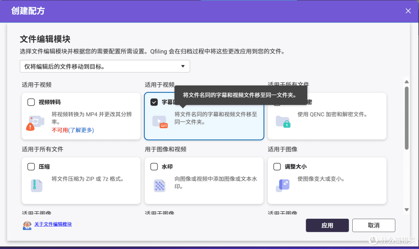Screen dimensions: 419x249
Task: Click the QENC encryption folder lock icon
Action: pyautogui.click(x=283, y=122)
